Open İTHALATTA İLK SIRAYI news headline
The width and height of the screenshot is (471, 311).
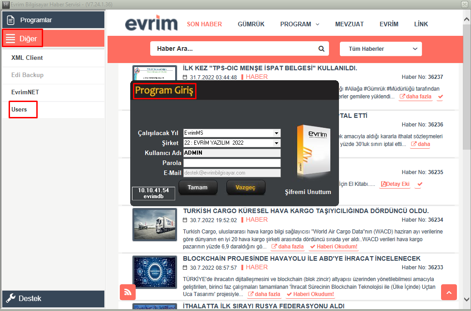tap(264, 306)
